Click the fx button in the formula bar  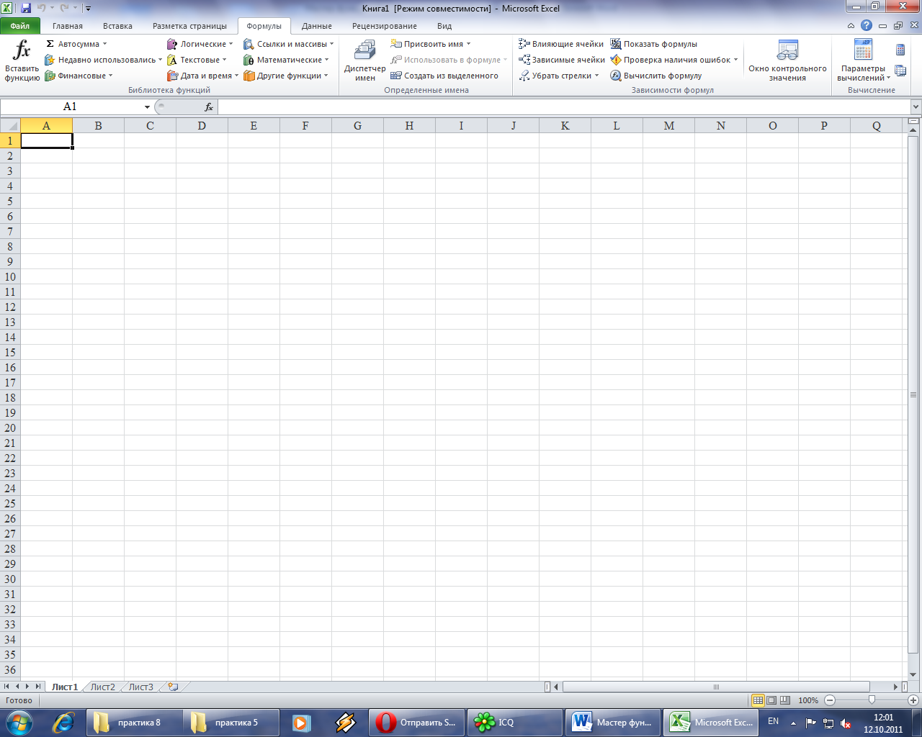pos(209,107)
